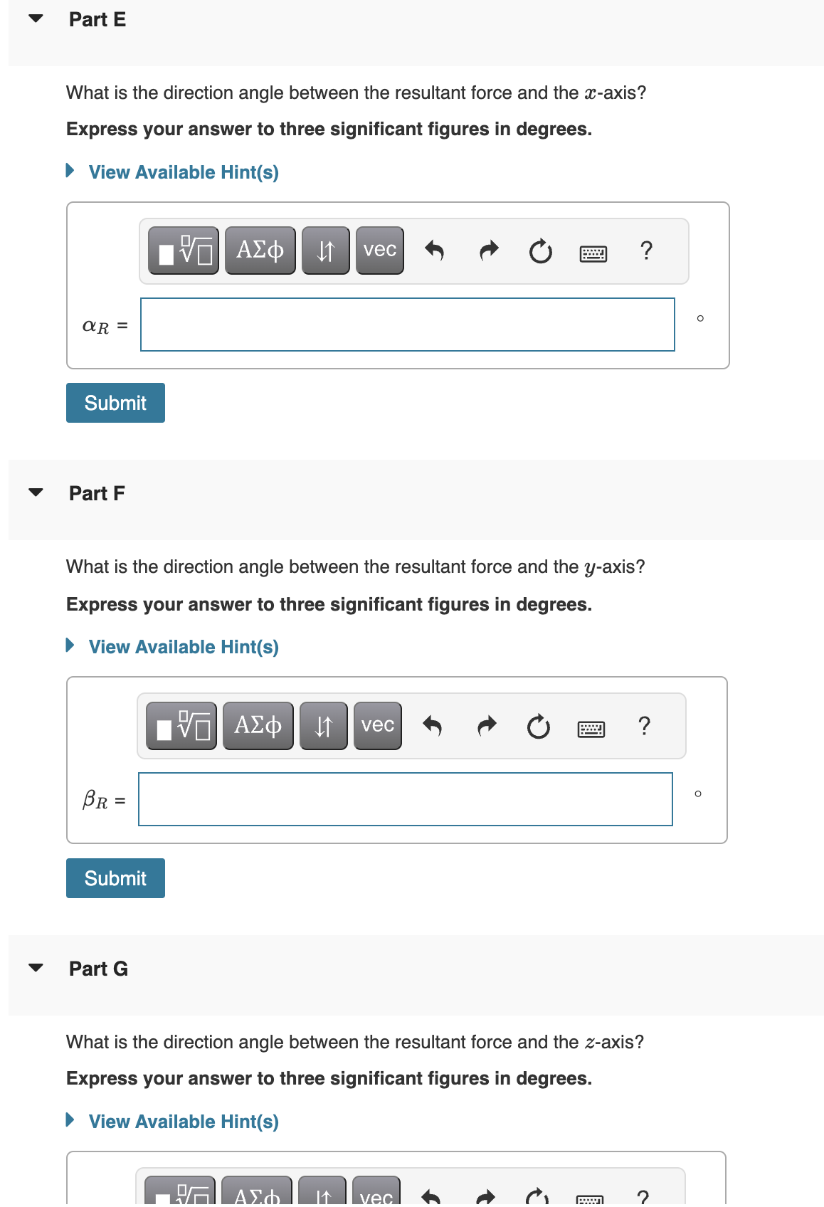Open the ΑΣφ symbols palette in Part F
The height and width of the screenshot is (1207, 824).
click(257, 725)
